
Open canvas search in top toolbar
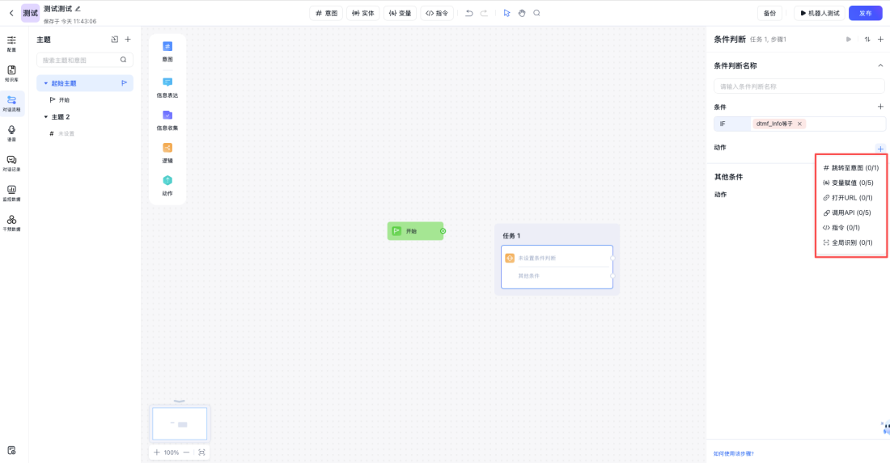536,13
